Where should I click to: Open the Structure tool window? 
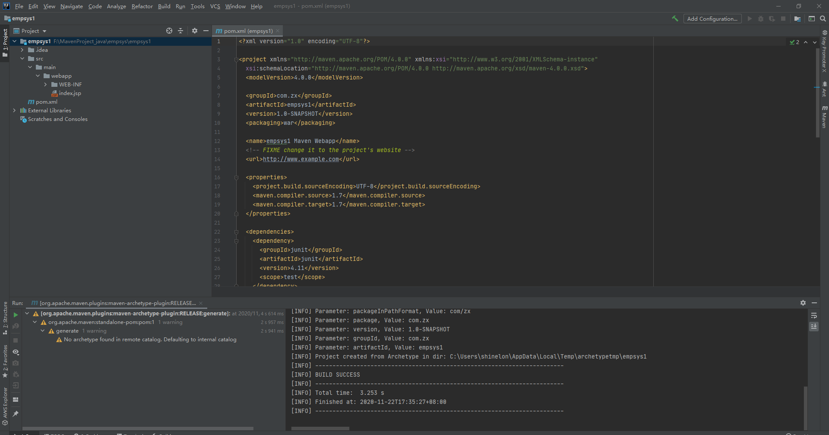point(5,318)
